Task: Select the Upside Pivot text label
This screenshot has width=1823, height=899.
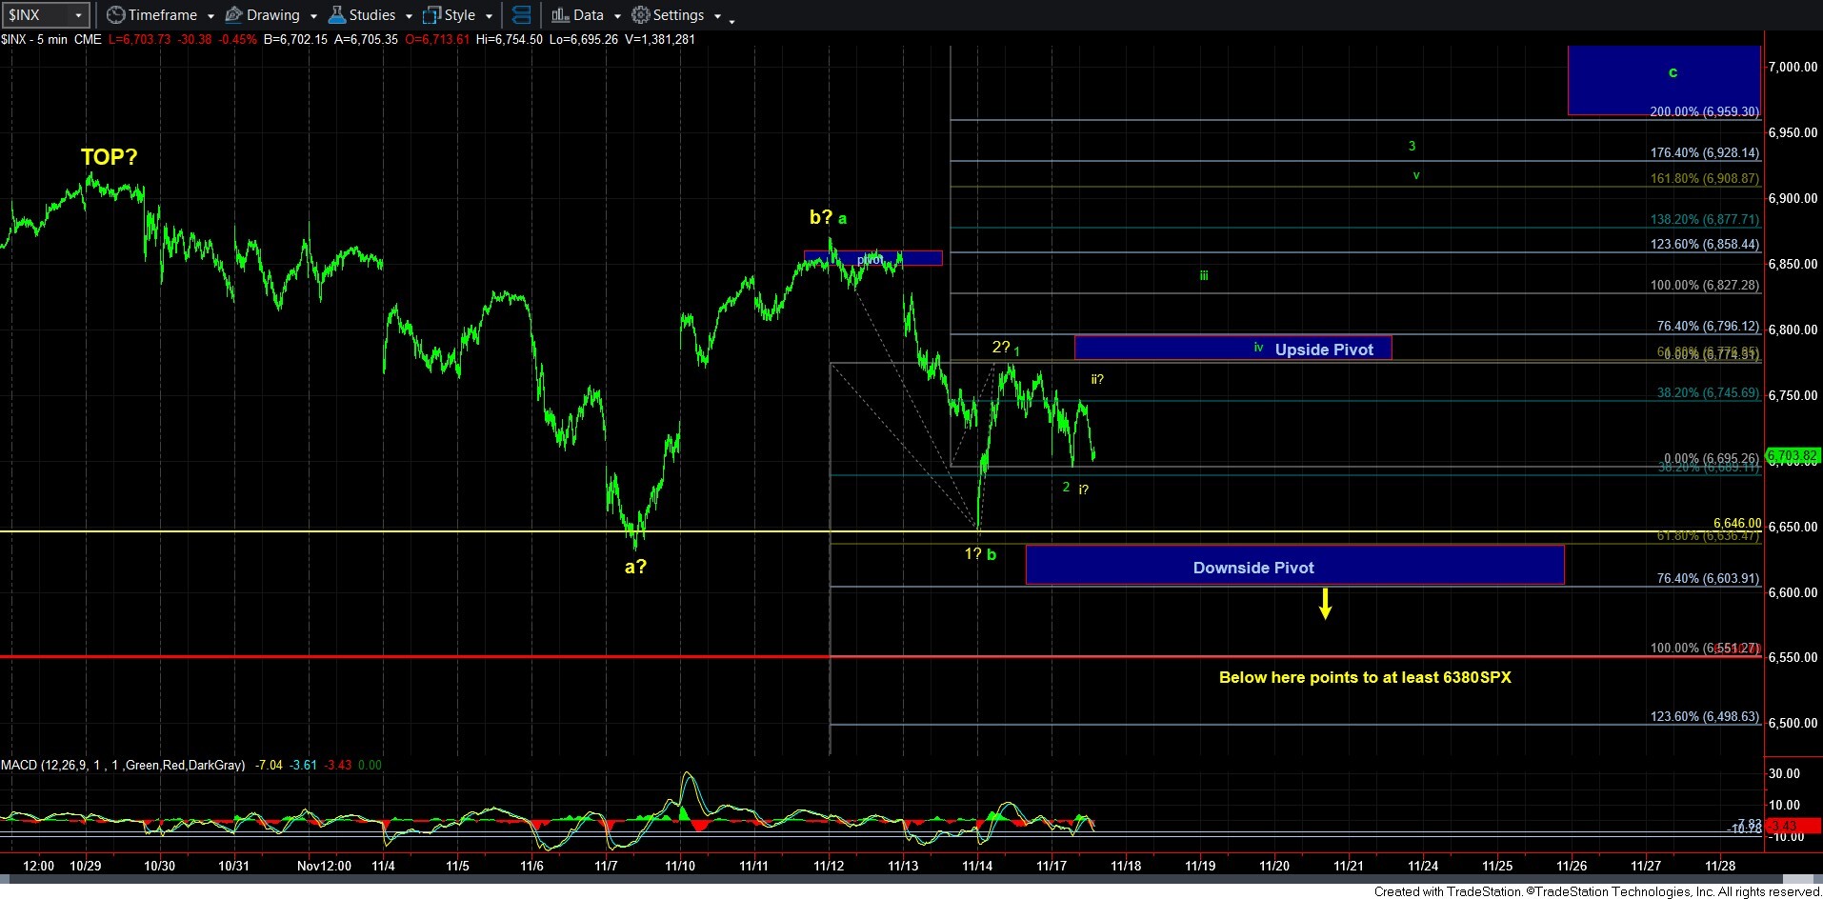Action: pos(1324,350)
